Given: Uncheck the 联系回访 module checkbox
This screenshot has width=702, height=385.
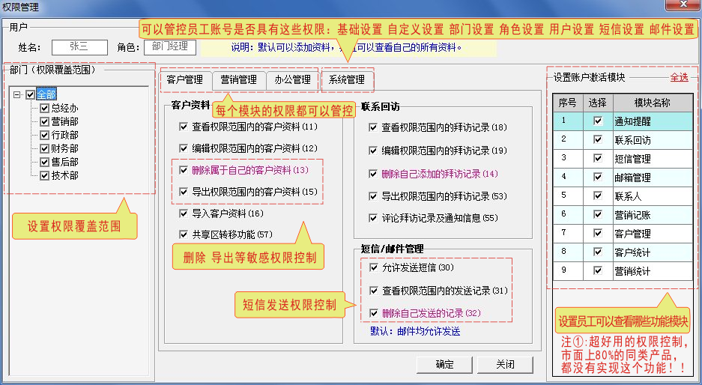Looking at the screenshot, I should coord(598,139).
